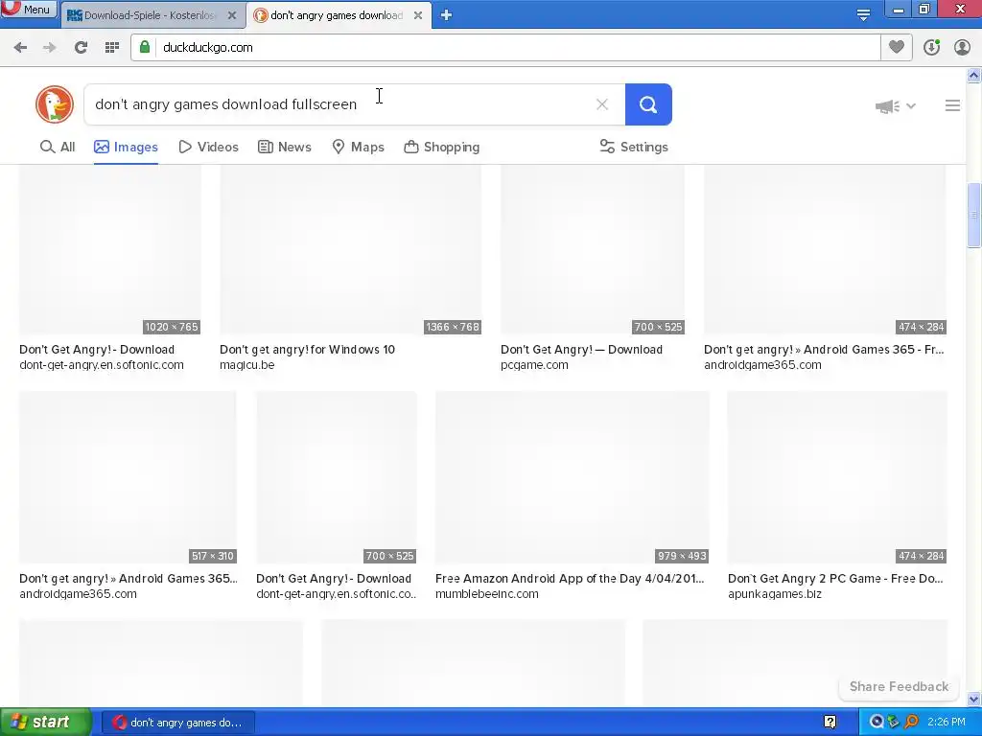This screenshot has height=736, width=982.
Task: Open the hamburger side menu
Action: coord(952,105)
